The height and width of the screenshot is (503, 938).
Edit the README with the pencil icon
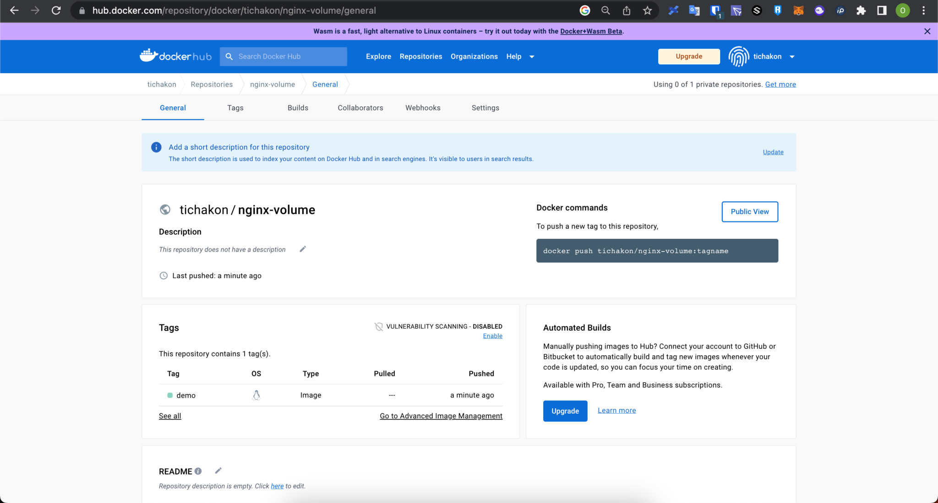coord(218,471)
